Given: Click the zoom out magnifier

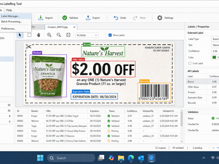Looking at the screenshot, I should tap(59, 35).
